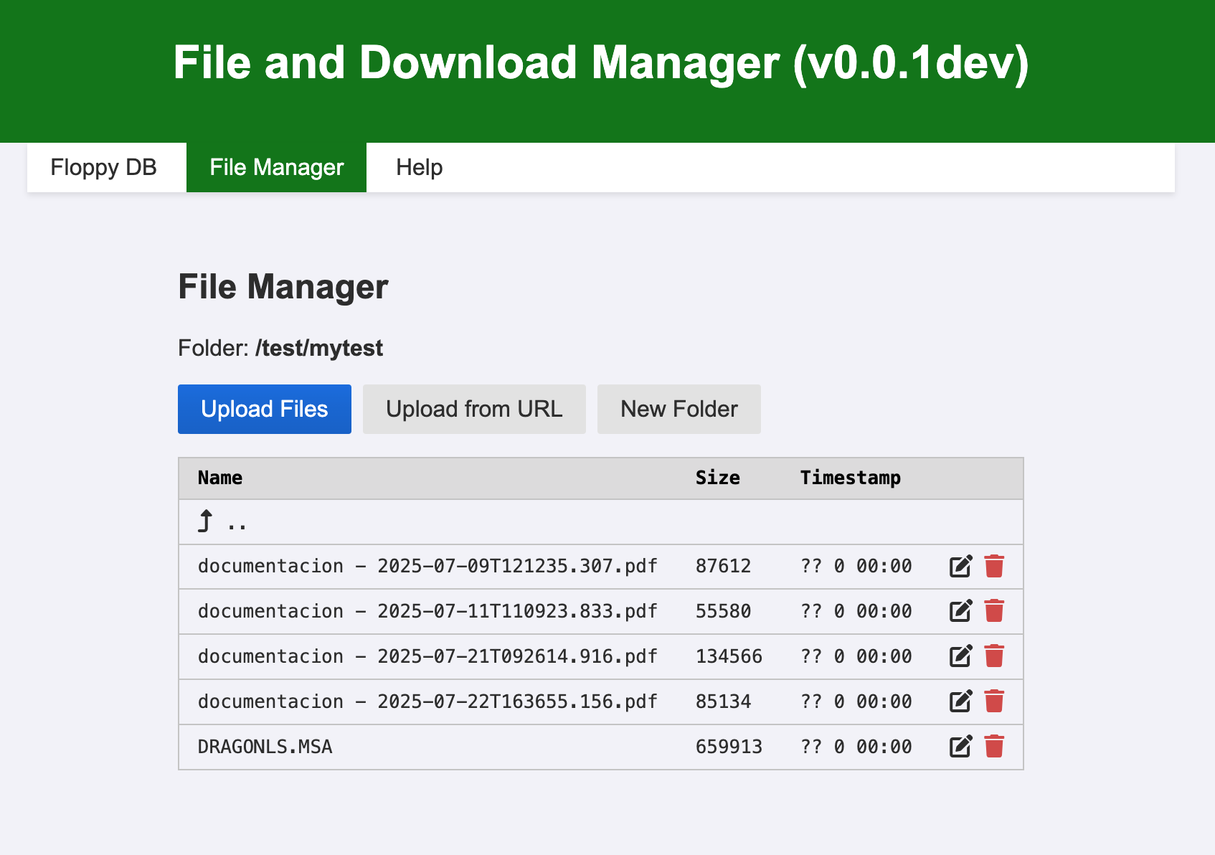The image size is (1215, 855).
Task: Click the Upload Files button
Action: (x=265, y=409)
